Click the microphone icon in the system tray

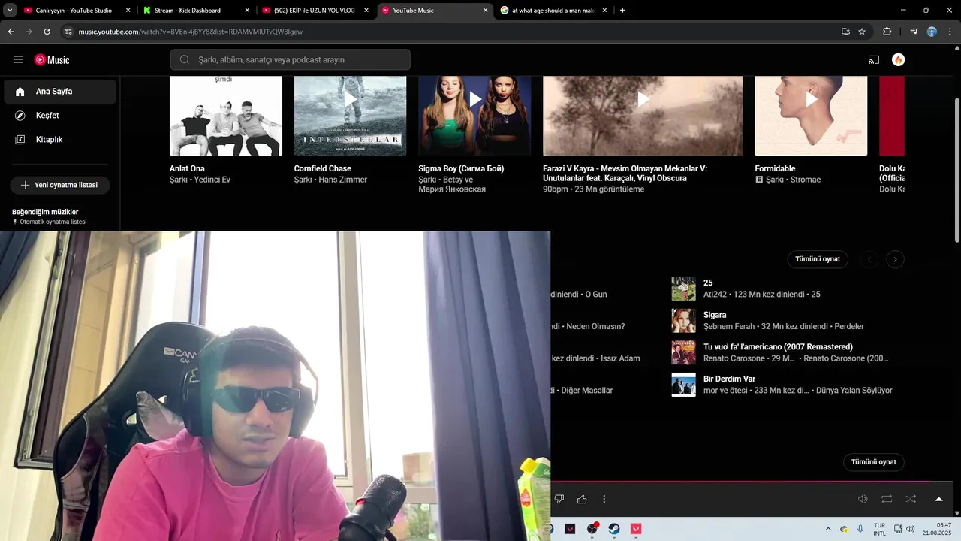tap(860, 529)
